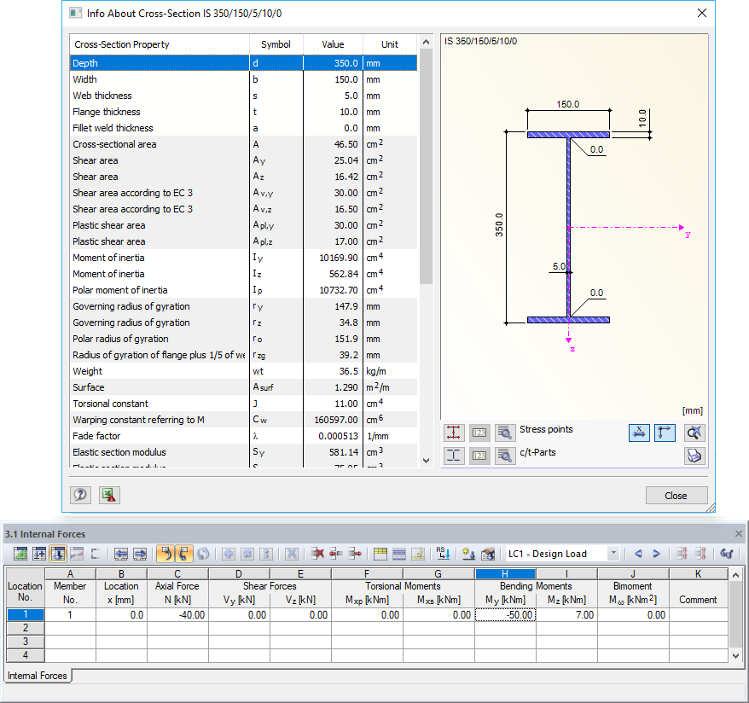Click the refresh circular arrows icon
749x703 pixels.
pos(203,554)
